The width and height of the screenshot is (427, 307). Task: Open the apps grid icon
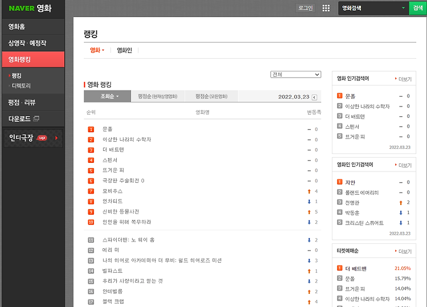pyautogui.click(x=326, y=8)
